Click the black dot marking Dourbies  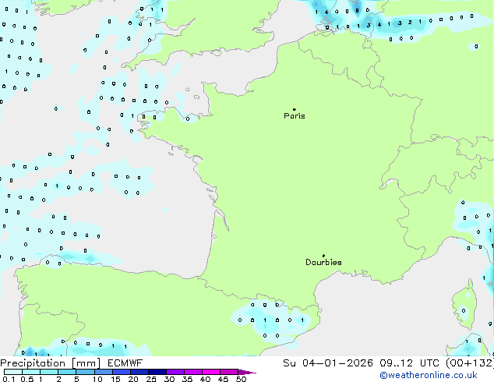tap(323, 256)
